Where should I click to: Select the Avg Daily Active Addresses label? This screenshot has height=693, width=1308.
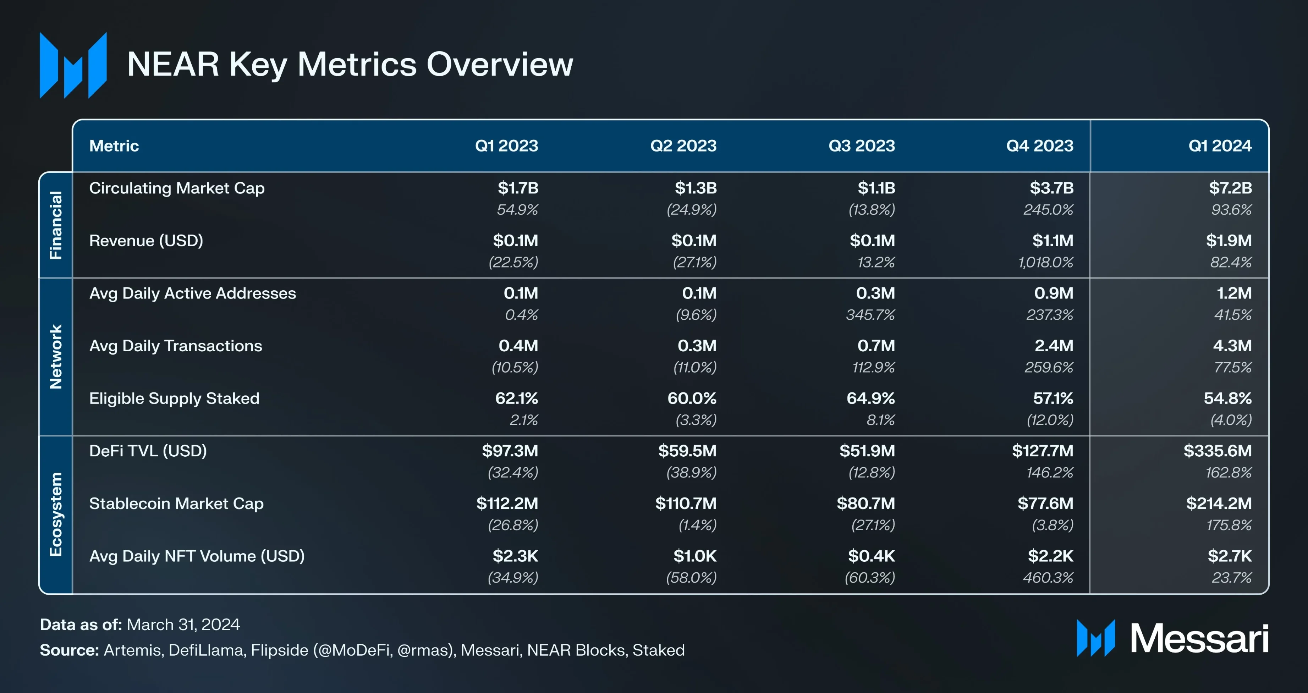(x=192, y=293)
